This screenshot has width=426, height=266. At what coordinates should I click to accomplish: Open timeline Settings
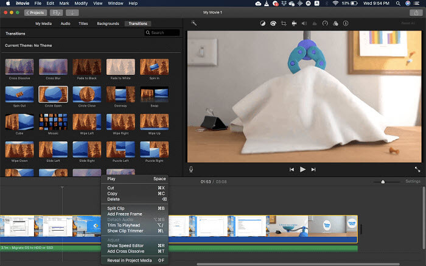pos(413,181)
